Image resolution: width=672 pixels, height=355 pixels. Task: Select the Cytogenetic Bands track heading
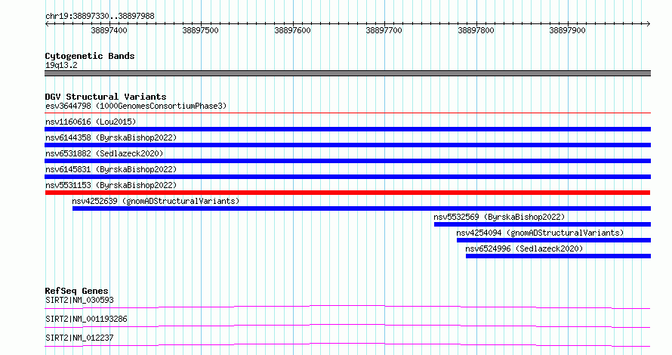click(90, 56)
